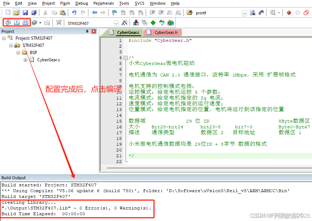
Task: Click the 'Build Time Elapsed' output line
Action: click(43, 214)
